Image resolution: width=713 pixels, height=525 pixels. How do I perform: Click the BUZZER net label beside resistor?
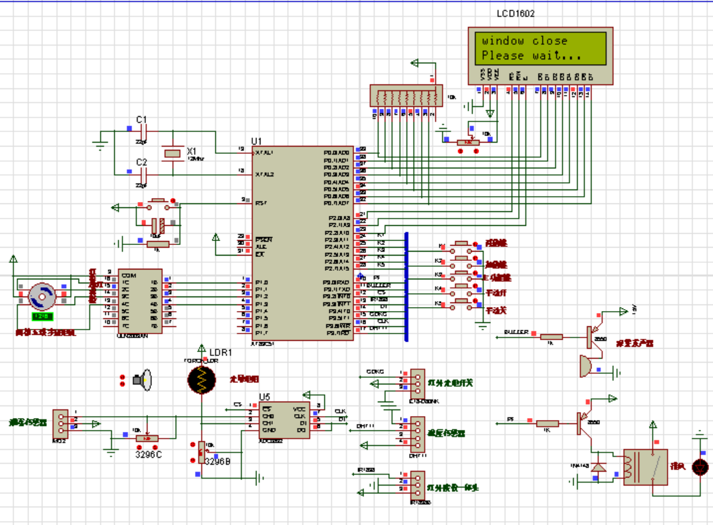[516, 332]
